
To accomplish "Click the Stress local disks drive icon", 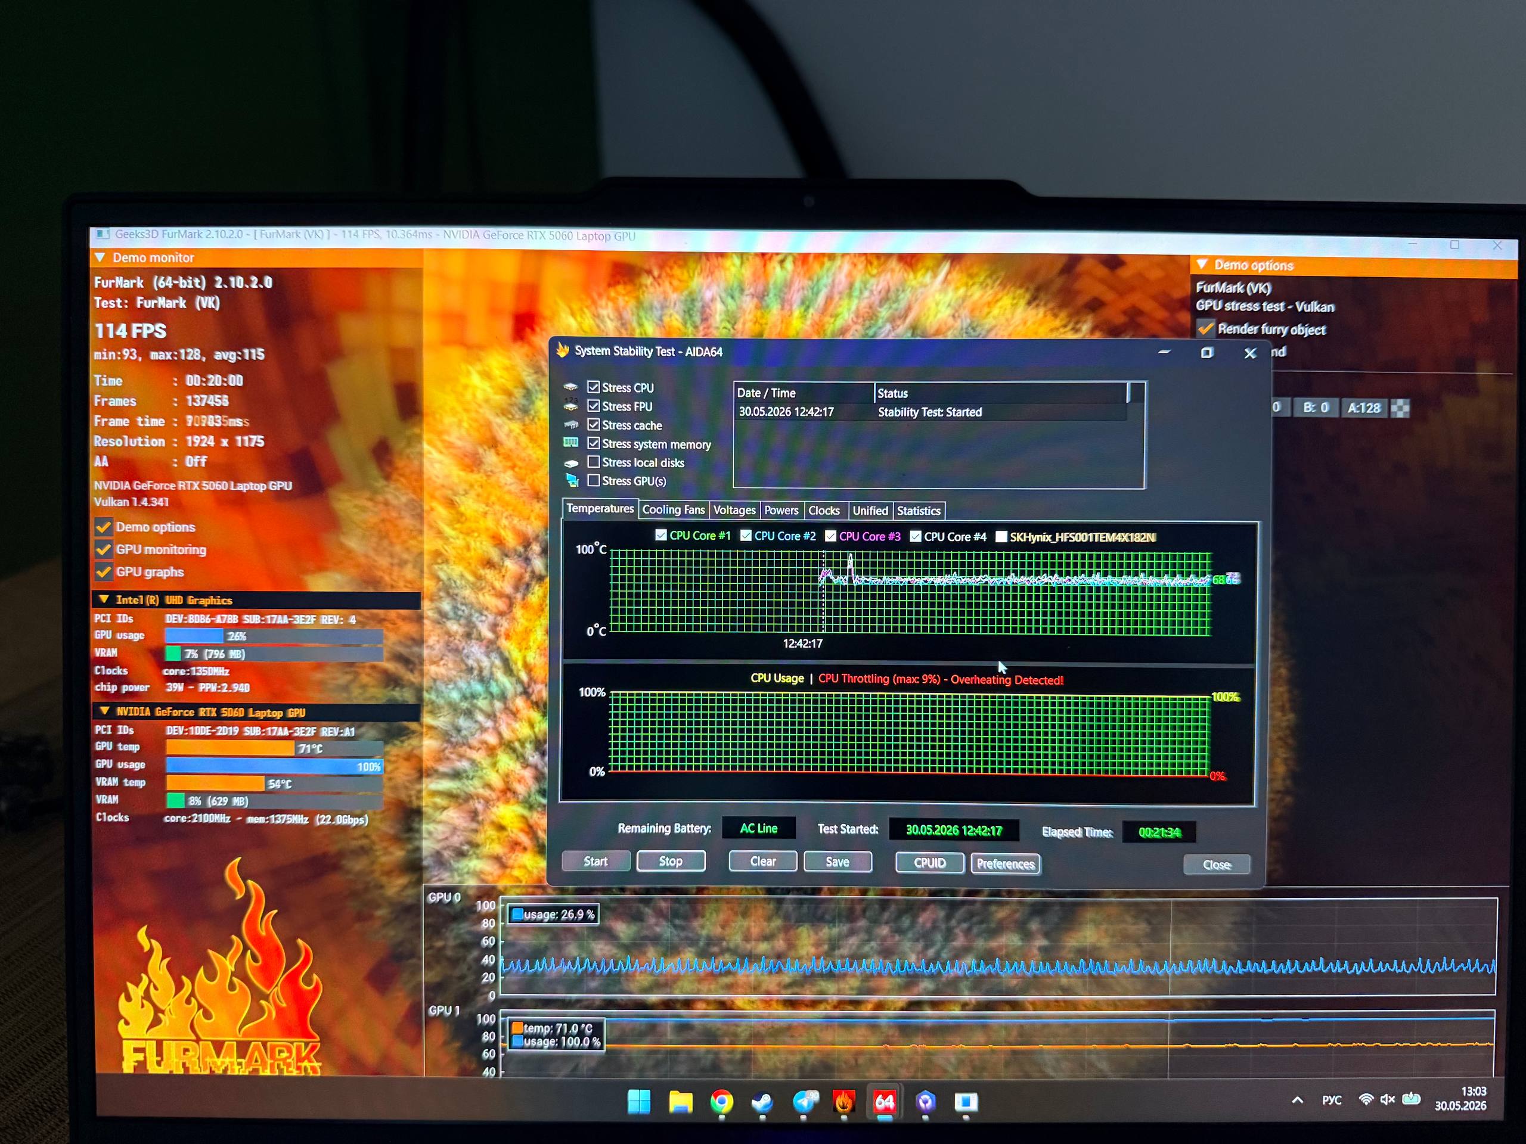I will [x=570, y=463].
